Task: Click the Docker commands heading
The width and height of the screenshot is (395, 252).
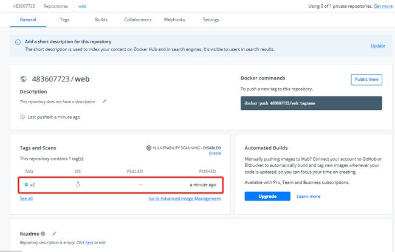Action: coord(263,78)
